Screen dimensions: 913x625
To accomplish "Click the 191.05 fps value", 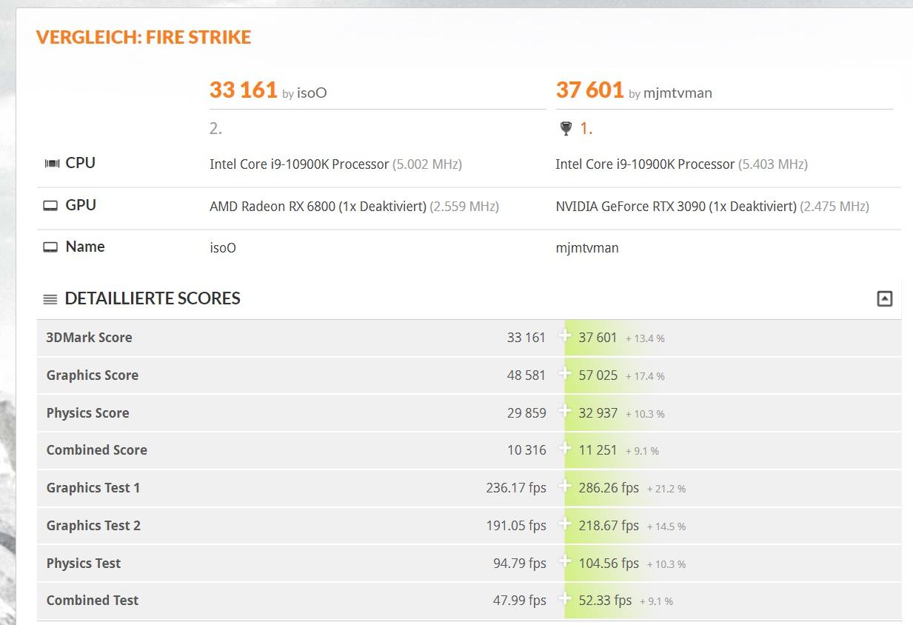I will [516, 526].
